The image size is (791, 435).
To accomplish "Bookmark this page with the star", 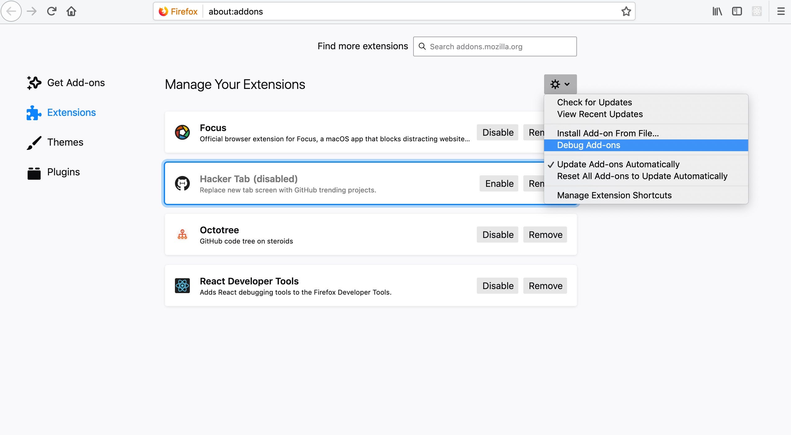I will pyautogui.click(x=626, y=11).
